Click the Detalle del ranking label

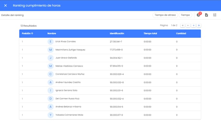(13, 15)
